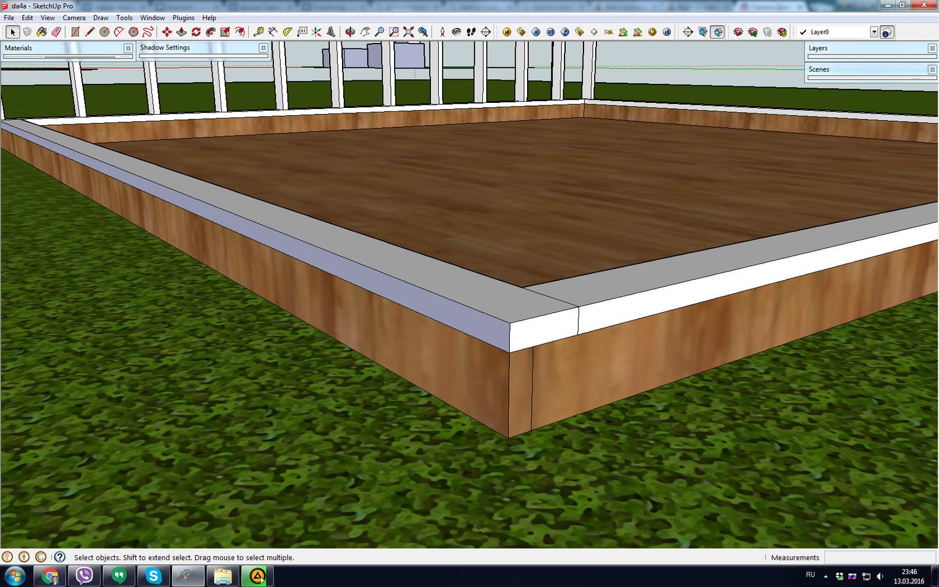The height and width of the screenshot is (587, 939).
Task: Click the Zoom Extents icon
Action: [408, 32]
